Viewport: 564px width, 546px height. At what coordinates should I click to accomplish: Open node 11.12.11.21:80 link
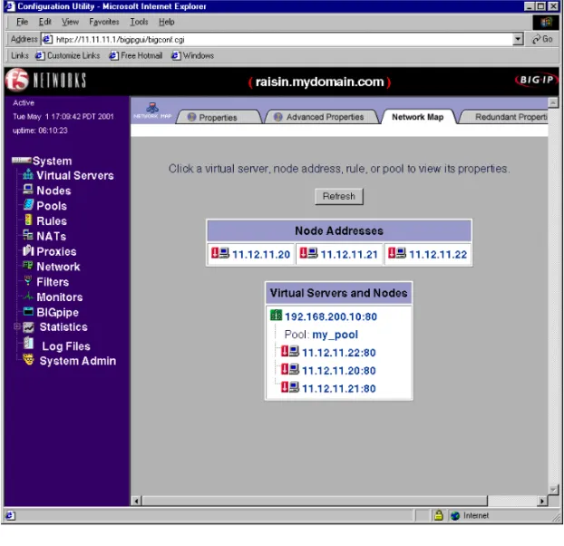point(339,389)
